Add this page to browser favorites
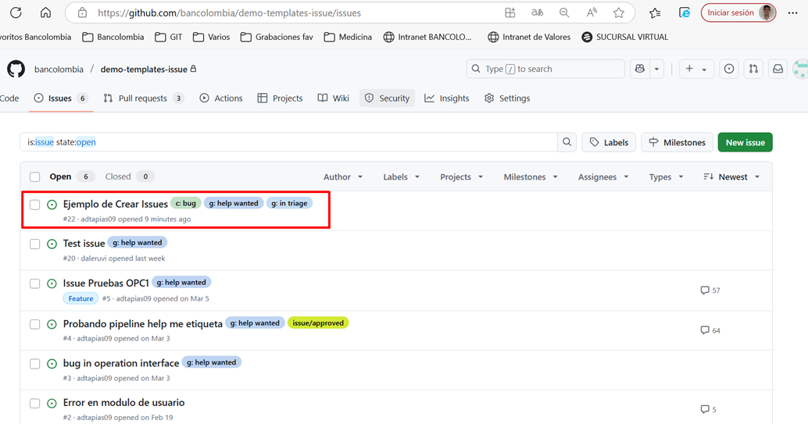The height and width of the screenshot is (424, 808). tap(619, 12)
